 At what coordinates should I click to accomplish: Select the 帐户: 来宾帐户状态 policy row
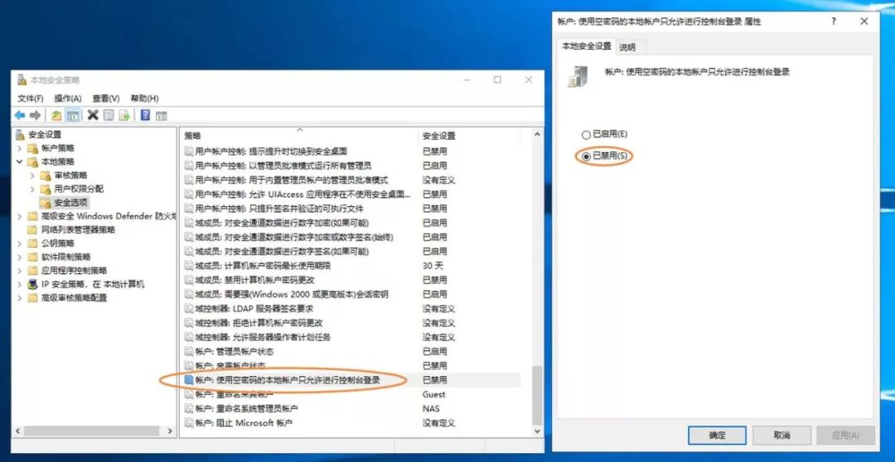[351, 366]
